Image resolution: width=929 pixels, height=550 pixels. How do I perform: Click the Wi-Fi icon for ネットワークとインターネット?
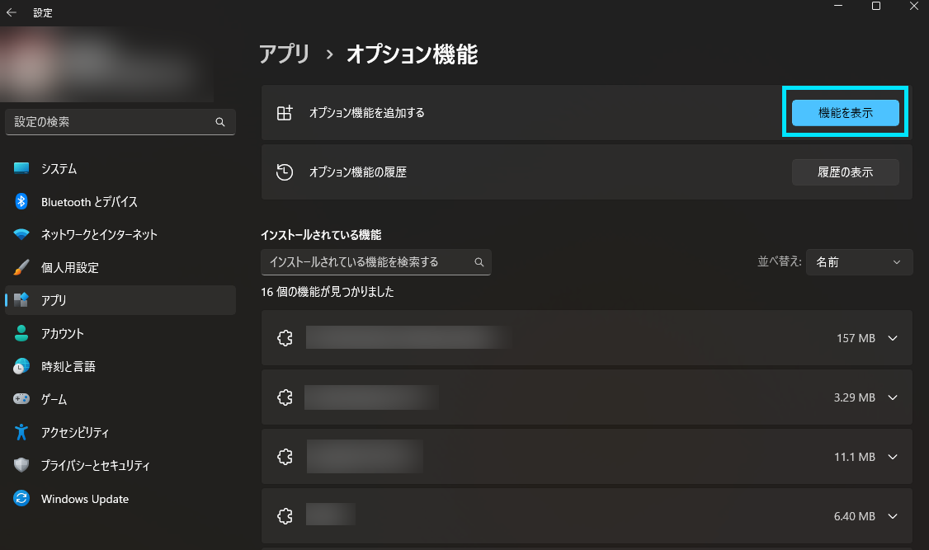[x=21, y=234]
